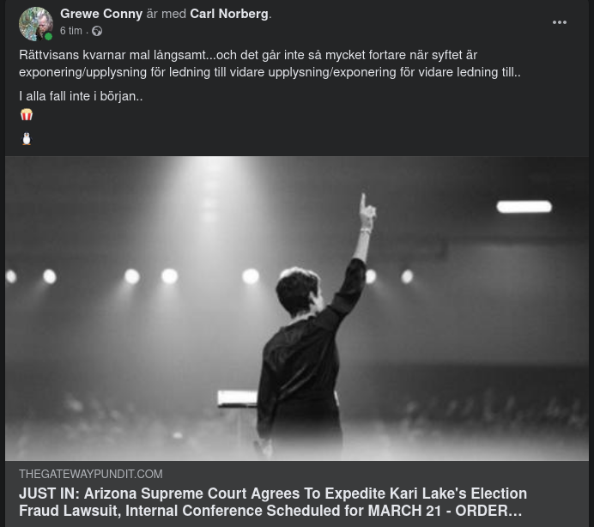Click the THEGATEWAYPUNDIT.COM source label

[x=90, y=474]
